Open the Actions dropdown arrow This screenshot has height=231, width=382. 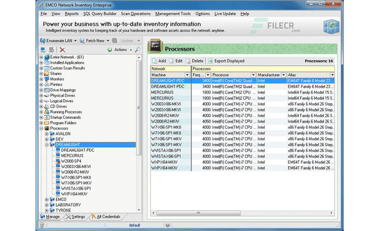tap(131, 50)
